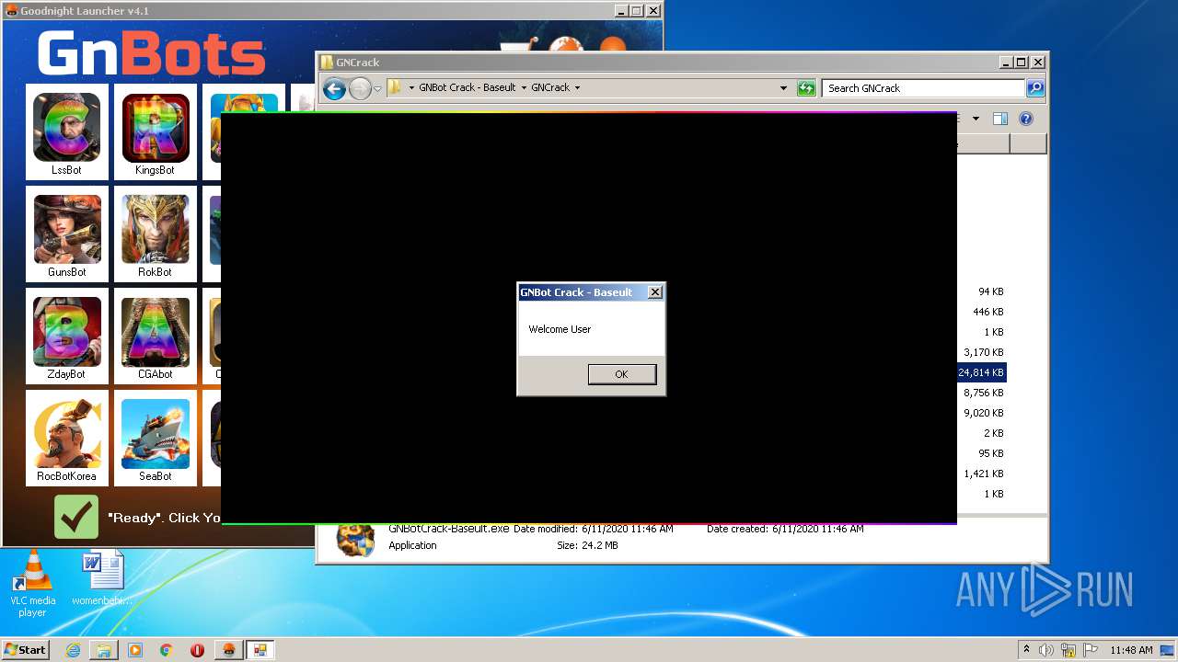The image size is (1178, 662).
Task: Open the LssBot game tile
Action: click(x=66, y=131)
